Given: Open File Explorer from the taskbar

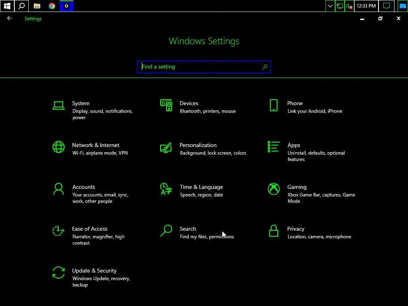Looking at the screenshot, I should pyautogui.click(x=37, y=6).
